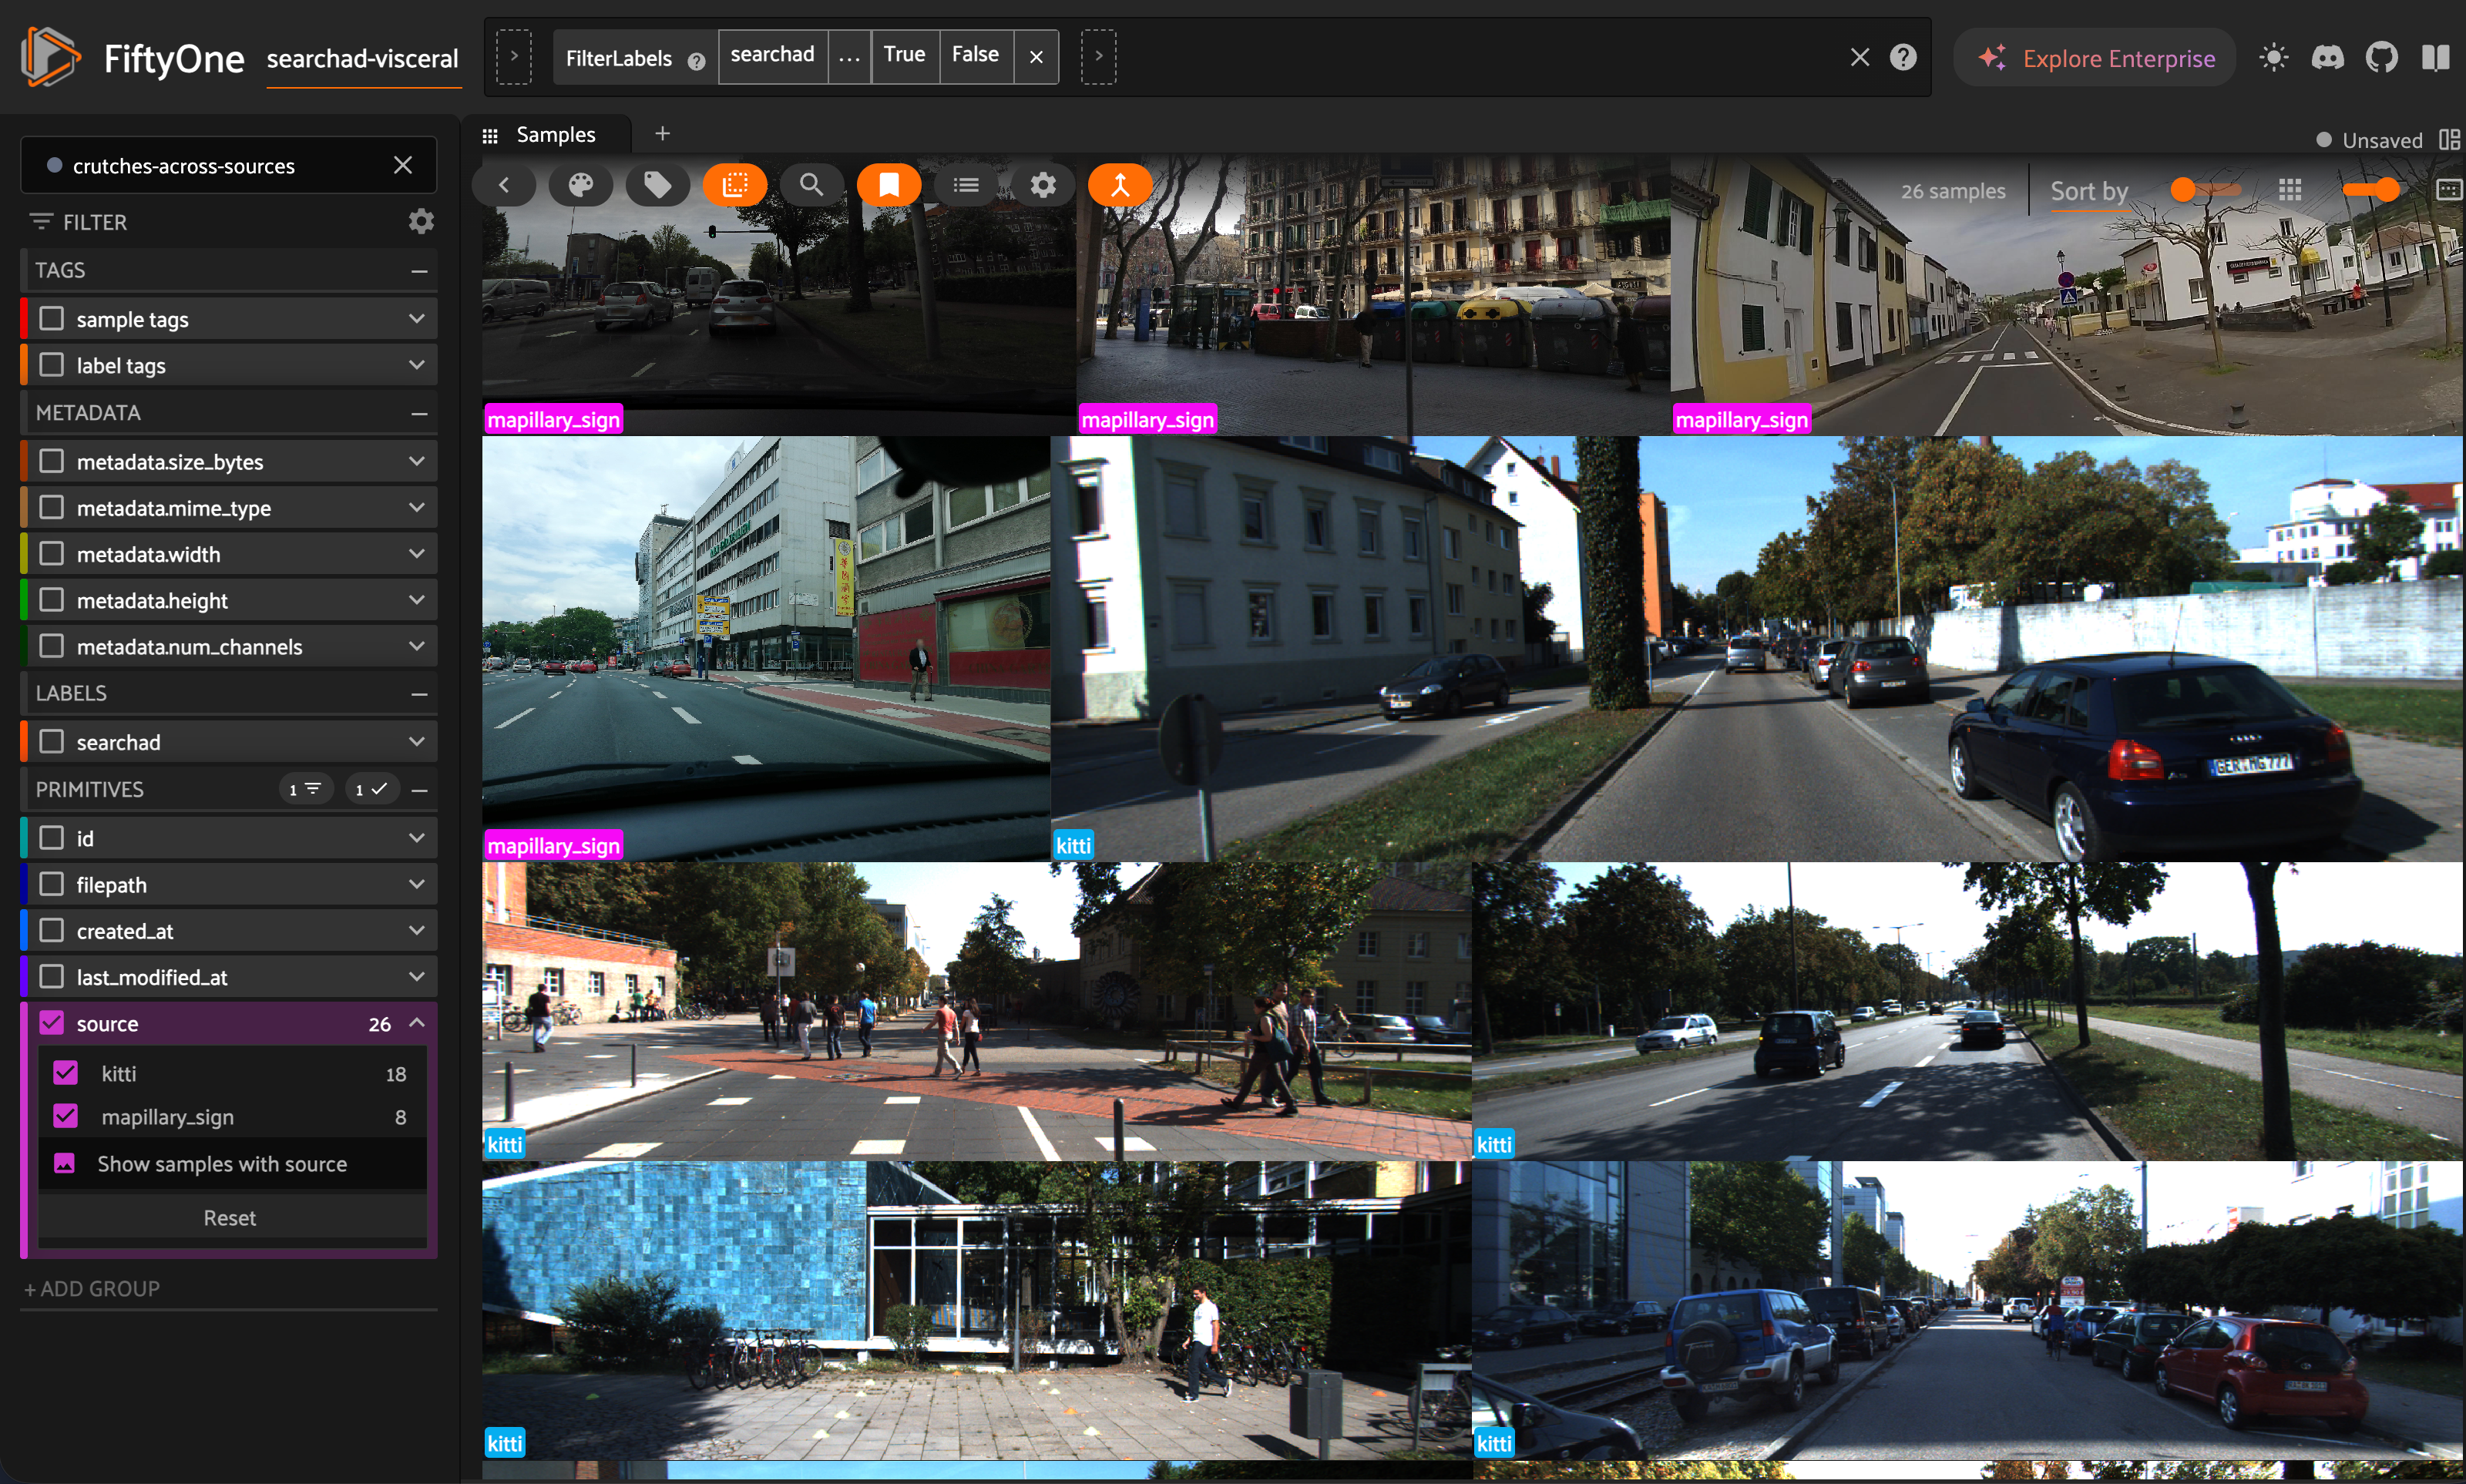Screen dimensions: 2466x1484
Task: Open the documentation book icon
Action: pos(2436,58)
